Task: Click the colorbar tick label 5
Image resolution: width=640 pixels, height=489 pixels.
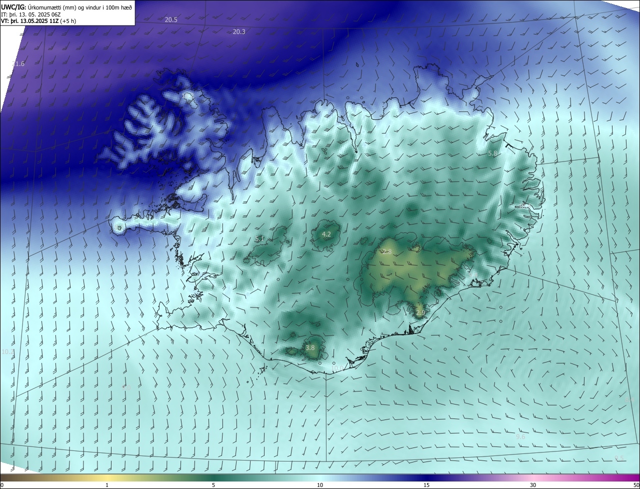Action: 213,485
